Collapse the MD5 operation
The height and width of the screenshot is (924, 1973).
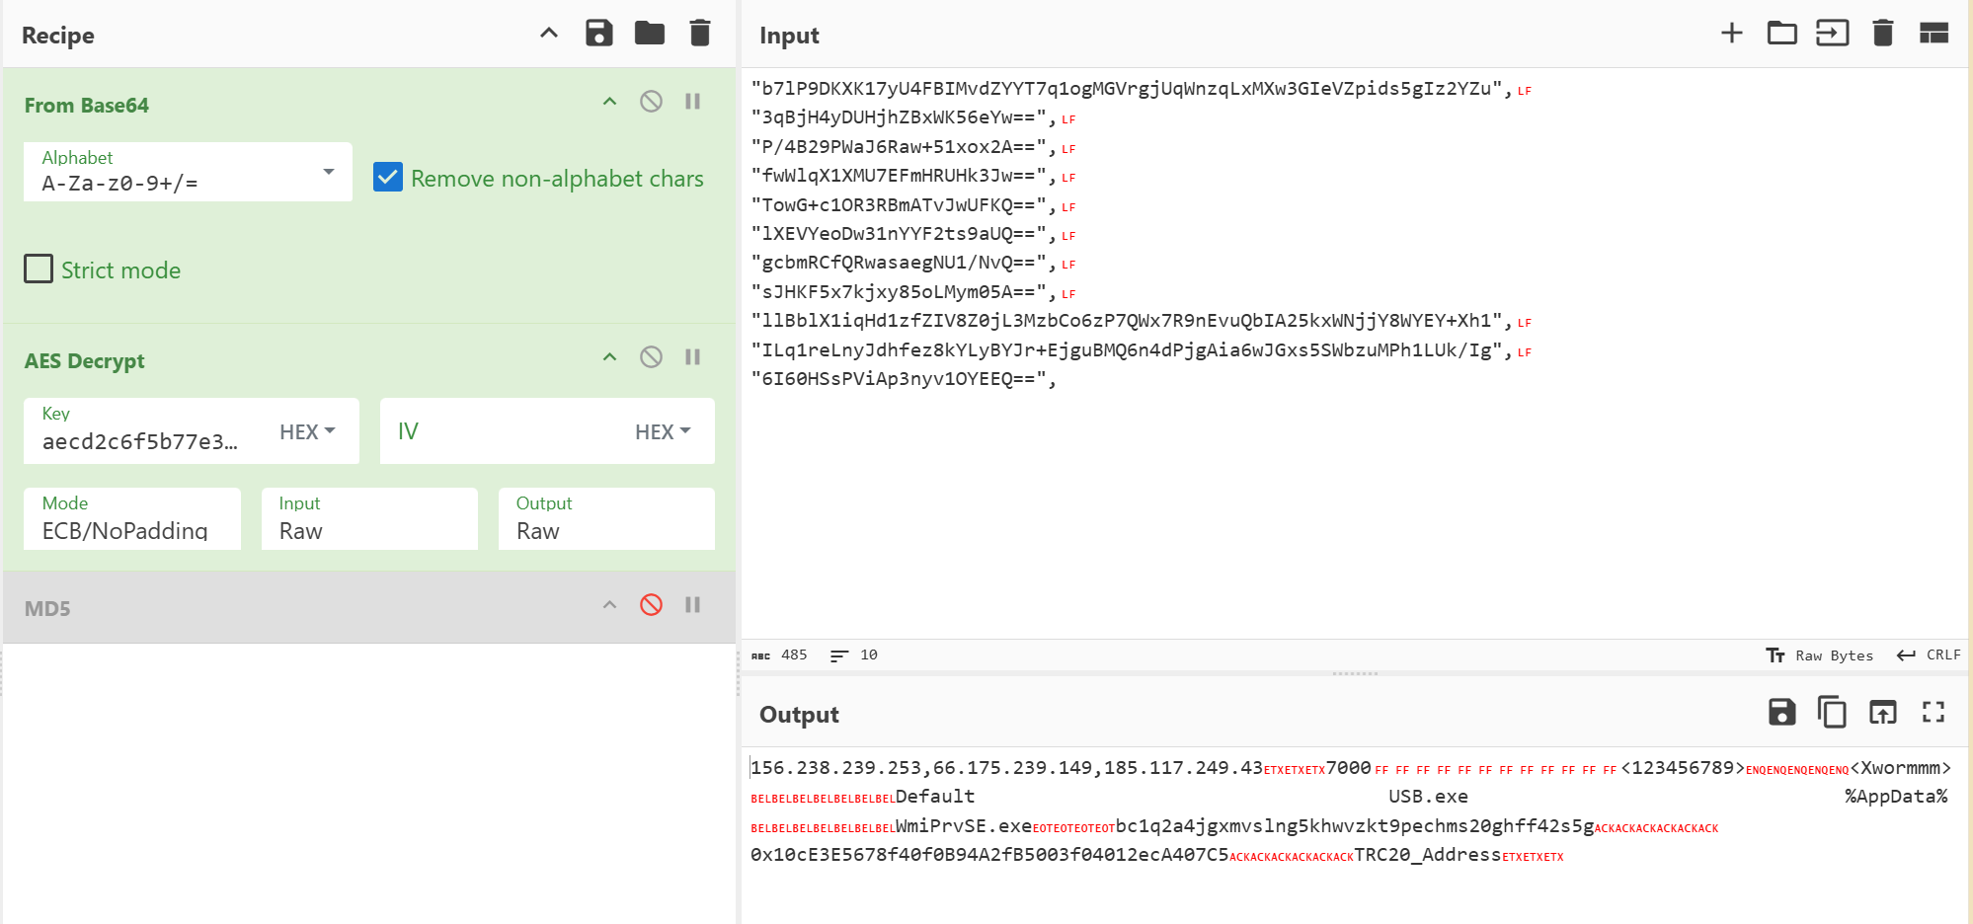click(609, 605)
